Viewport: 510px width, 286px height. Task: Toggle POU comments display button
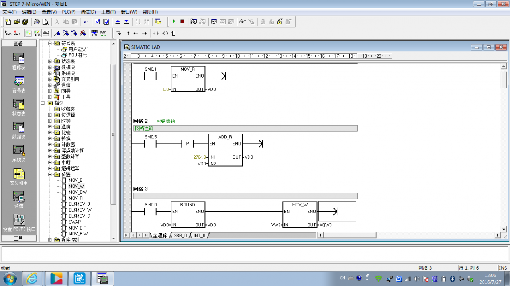[x=29, y=33]
